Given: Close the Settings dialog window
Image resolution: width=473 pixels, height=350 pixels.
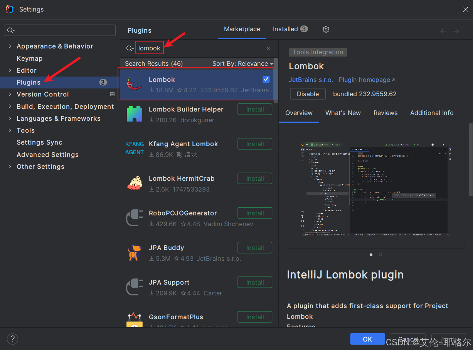Looking at the screenshot, I should point(465,10).
